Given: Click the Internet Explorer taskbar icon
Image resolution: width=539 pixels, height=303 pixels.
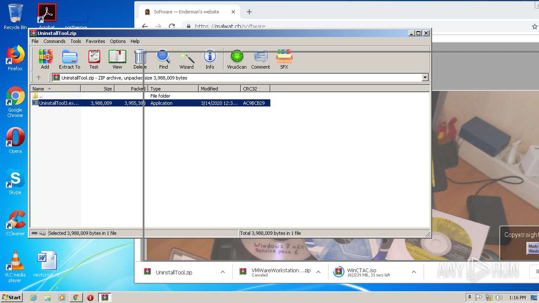Looking at the screenshot, I should pos(34,298).
